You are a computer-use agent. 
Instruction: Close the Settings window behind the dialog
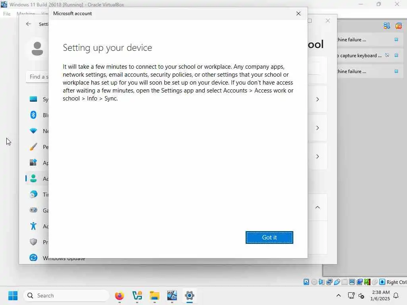(328, 21)
